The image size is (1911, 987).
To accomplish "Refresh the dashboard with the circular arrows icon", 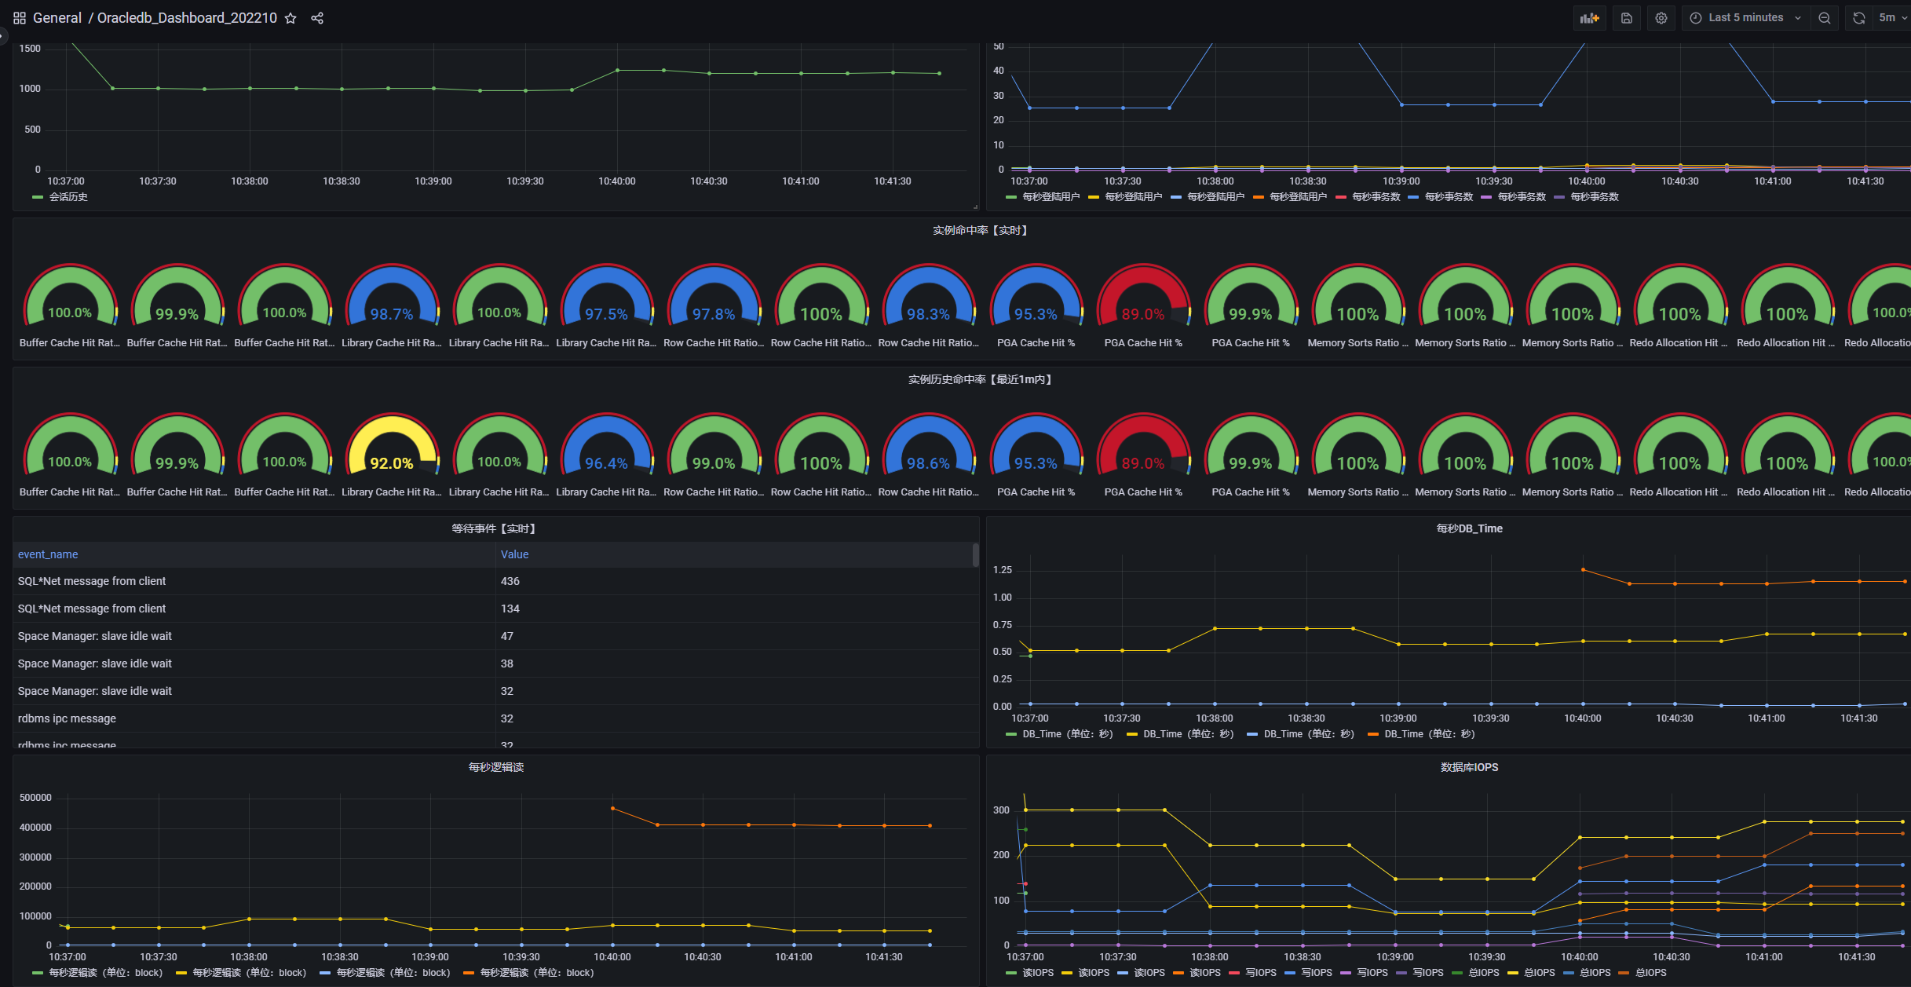I will coord(1859,18).
